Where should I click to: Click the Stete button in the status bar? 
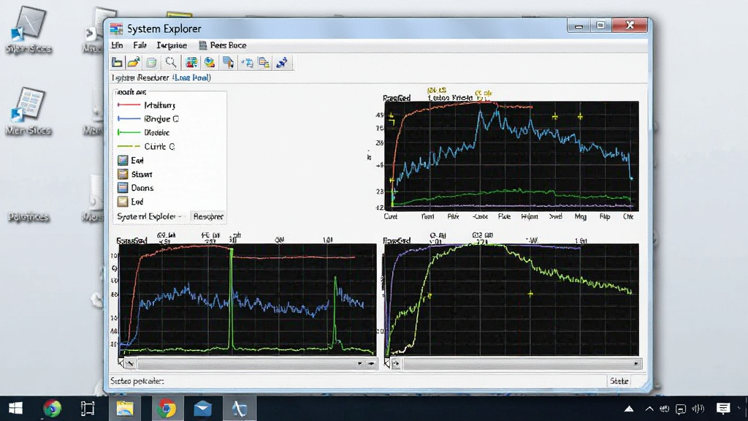click(619, 381)
